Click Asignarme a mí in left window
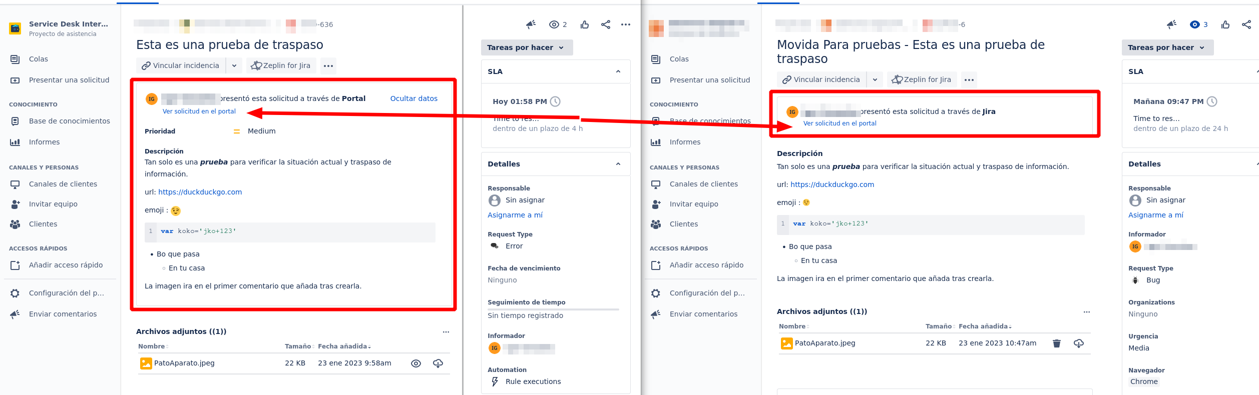This screenshot has height=395, width=1259. tap(515, 215)
